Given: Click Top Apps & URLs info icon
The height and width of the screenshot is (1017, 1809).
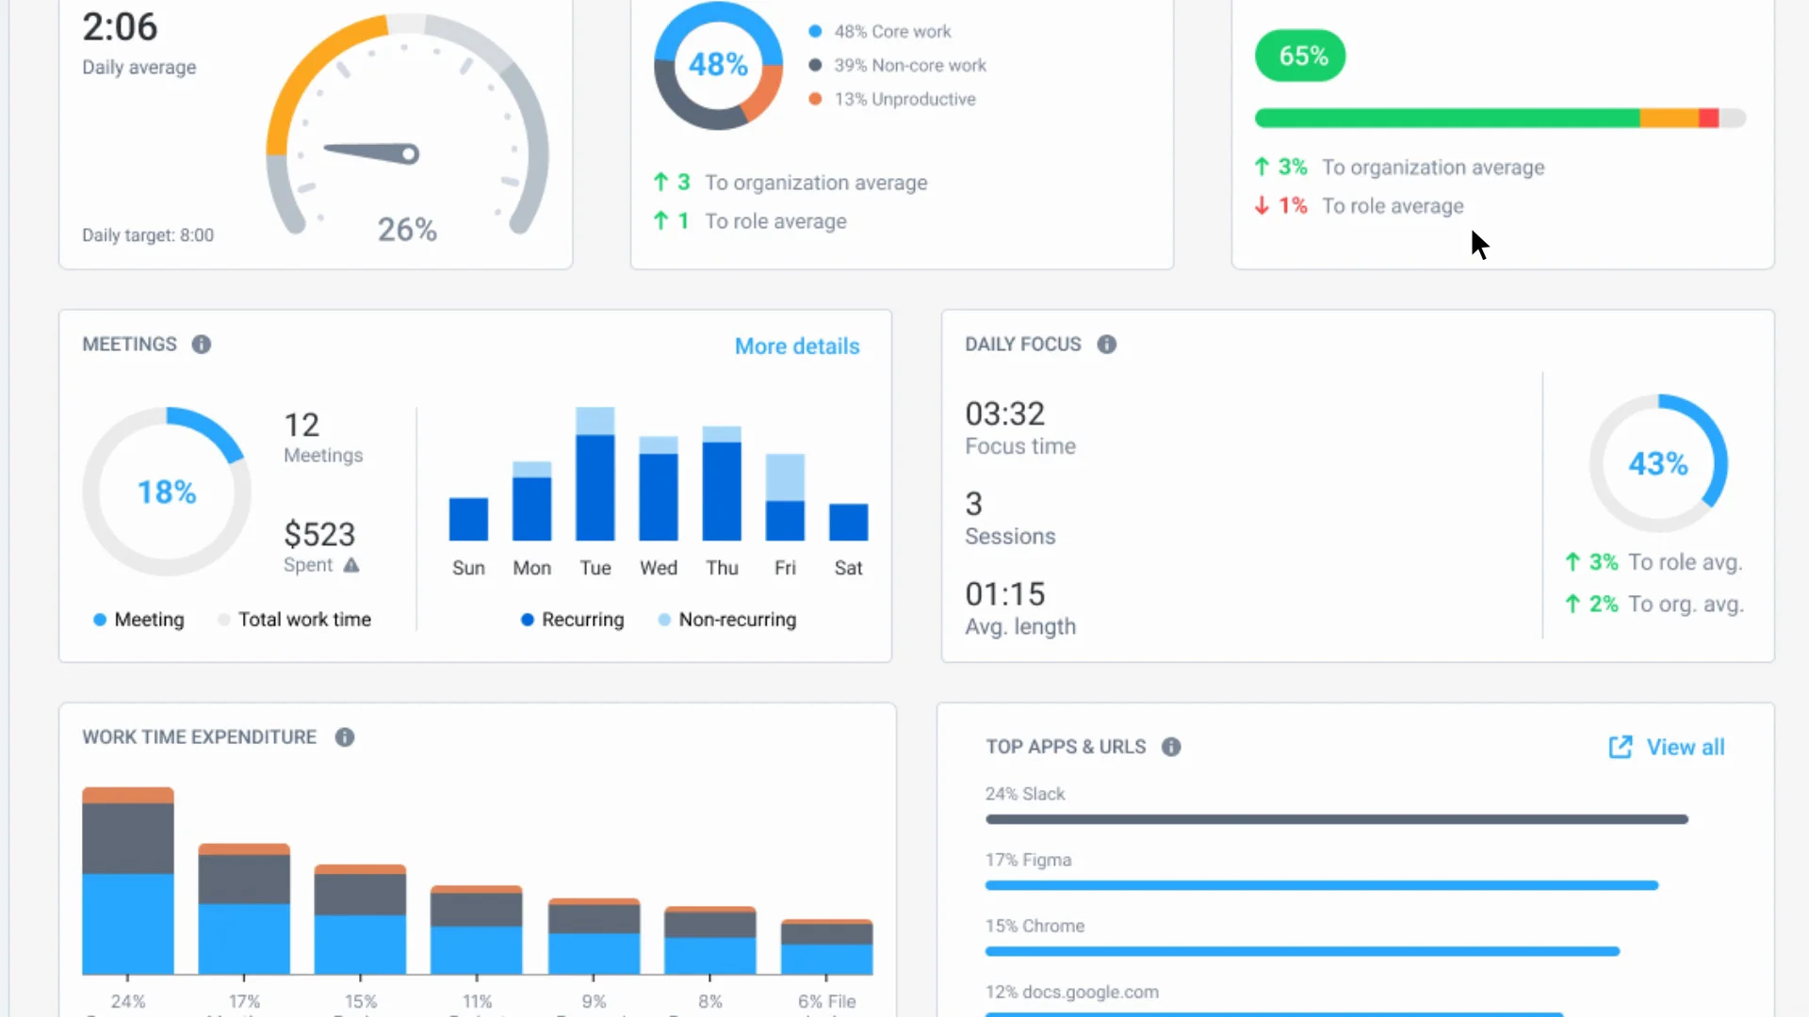Looking at the screenshot, I should pyautogui.click(x=1171, y=747).
